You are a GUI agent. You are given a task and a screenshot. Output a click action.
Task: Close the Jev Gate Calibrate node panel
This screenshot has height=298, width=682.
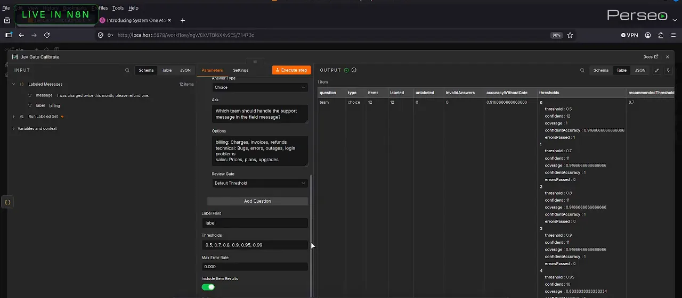[667, 57]
